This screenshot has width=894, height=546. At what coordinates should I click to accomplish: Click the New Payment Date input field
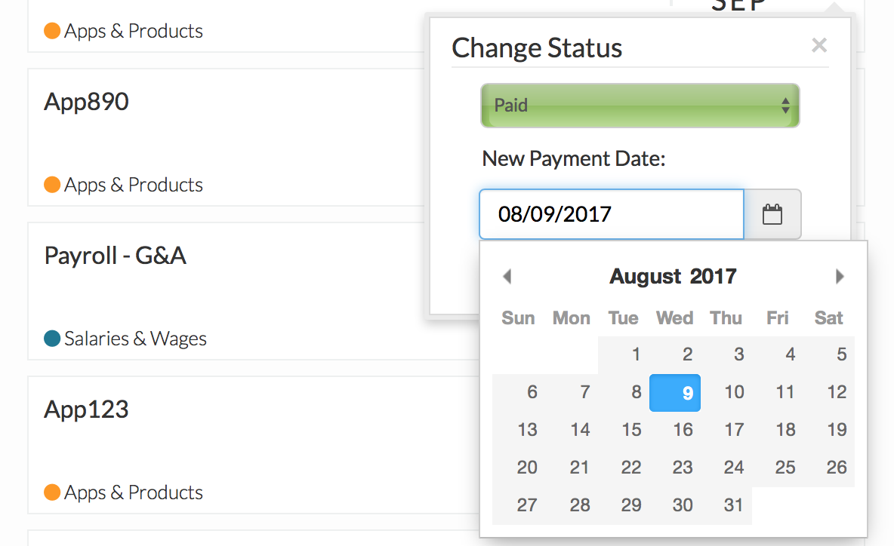[612, 214]
